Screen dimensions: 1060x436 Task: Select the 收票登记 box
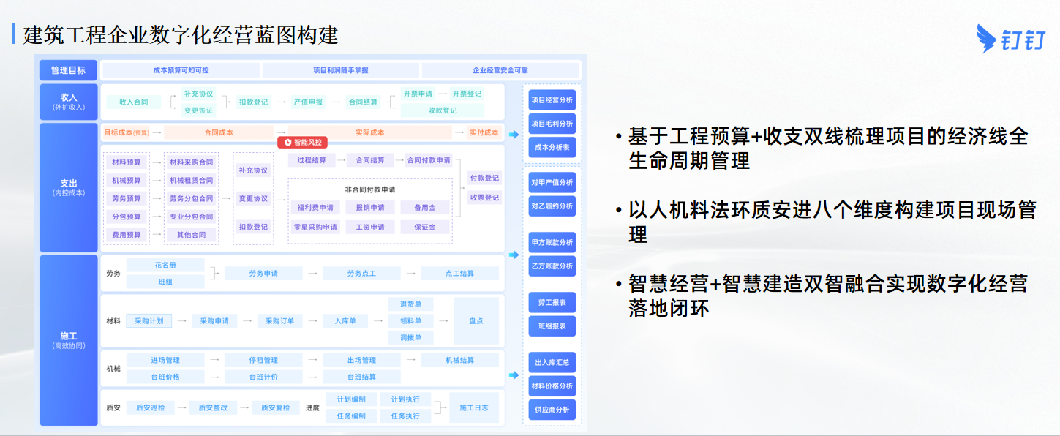484,198
